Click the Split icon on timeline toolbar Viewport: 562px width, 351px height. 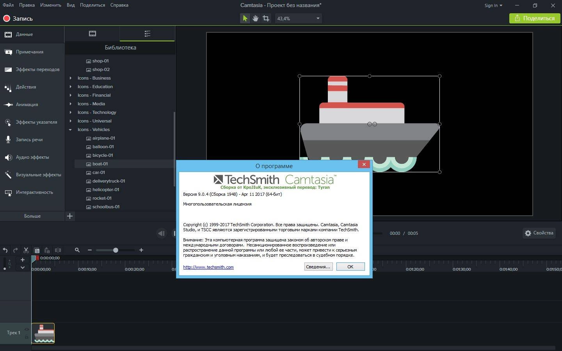tap(58, 250)
